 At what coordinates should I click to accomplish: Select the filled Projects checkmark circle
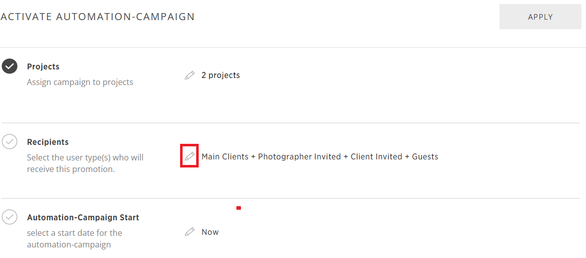coord(10,67)
